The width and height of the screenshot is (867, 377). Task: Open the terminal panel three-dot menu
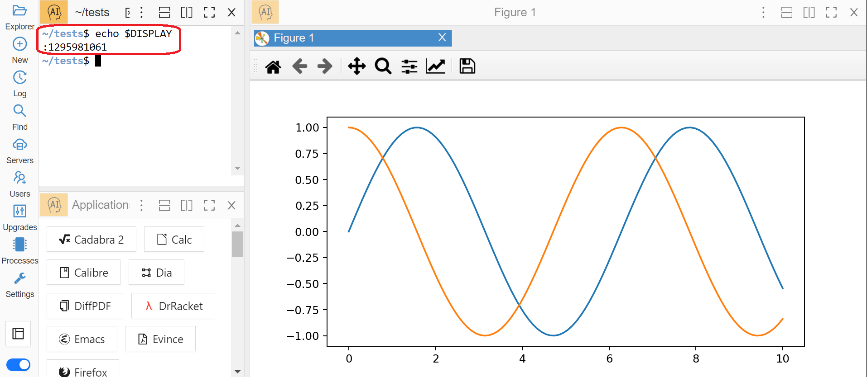142,12
